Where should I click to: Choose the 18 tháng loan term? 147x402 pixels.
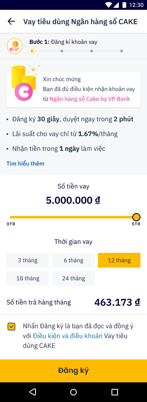click(28, 278)
